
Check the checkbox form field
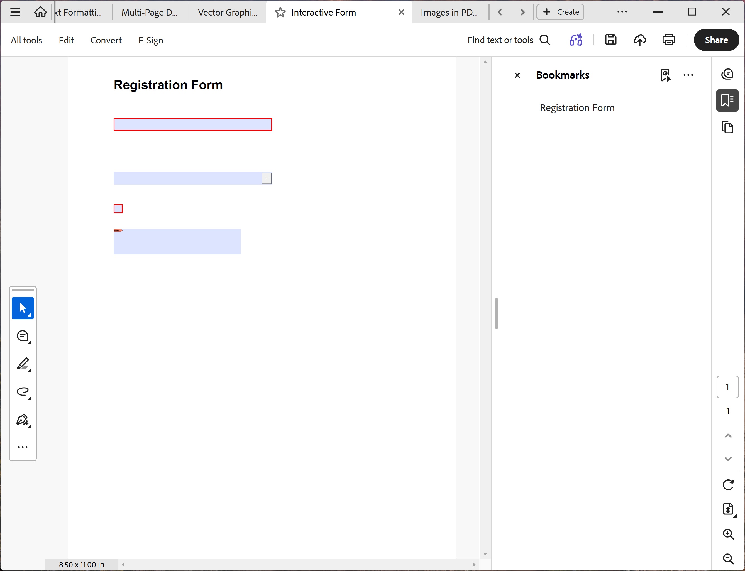pyautogui.click(x=118, y=208)
